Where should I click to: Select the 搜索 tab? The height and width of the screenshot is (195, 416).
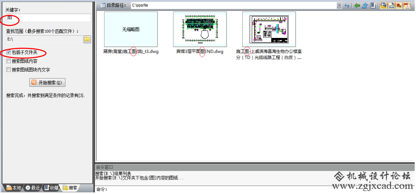pos(71,188)
